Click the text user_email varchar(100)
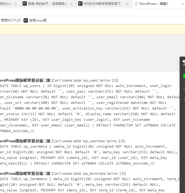 point(121,97)
